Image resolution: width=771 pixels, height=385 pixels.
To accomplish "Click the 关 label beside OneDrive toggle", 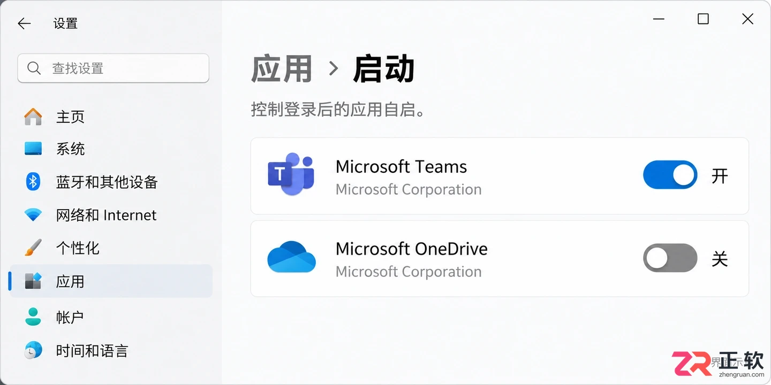I will [720, 259].
